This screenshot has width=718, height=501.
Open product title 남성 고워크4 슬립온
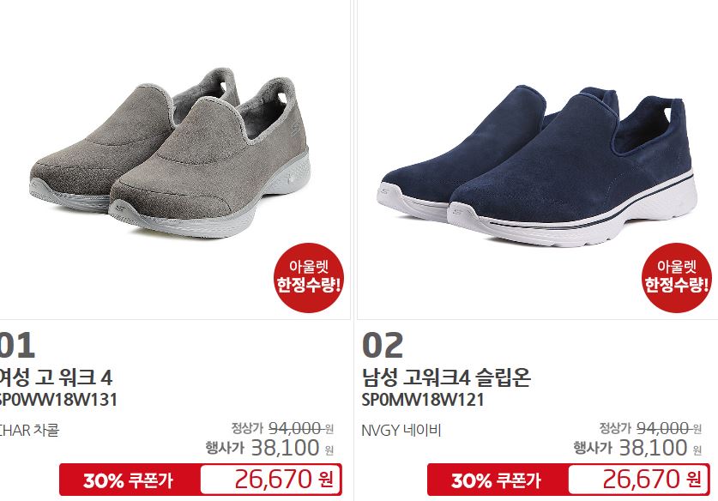pyautogui.click(x=446, y=377)
